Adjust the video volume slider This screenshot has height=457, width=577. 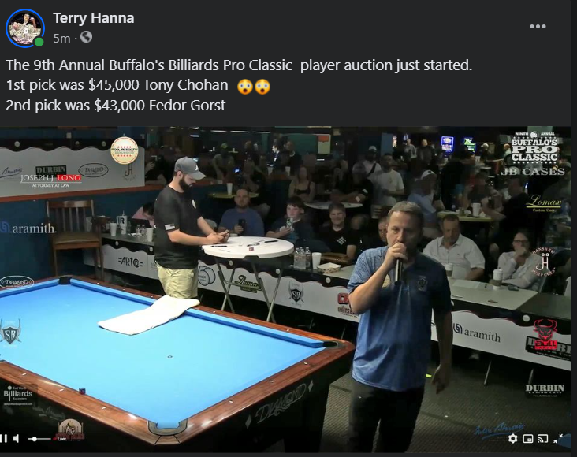(39, 439)
